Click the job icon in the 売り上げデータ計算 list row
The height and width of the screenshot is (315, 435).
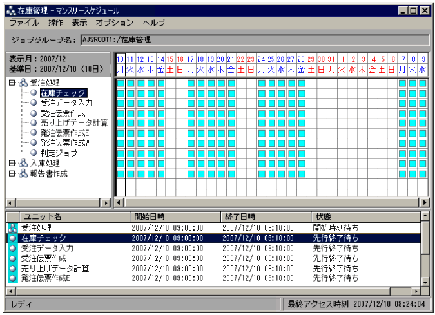pyautogui.click(x=12, y=269)
